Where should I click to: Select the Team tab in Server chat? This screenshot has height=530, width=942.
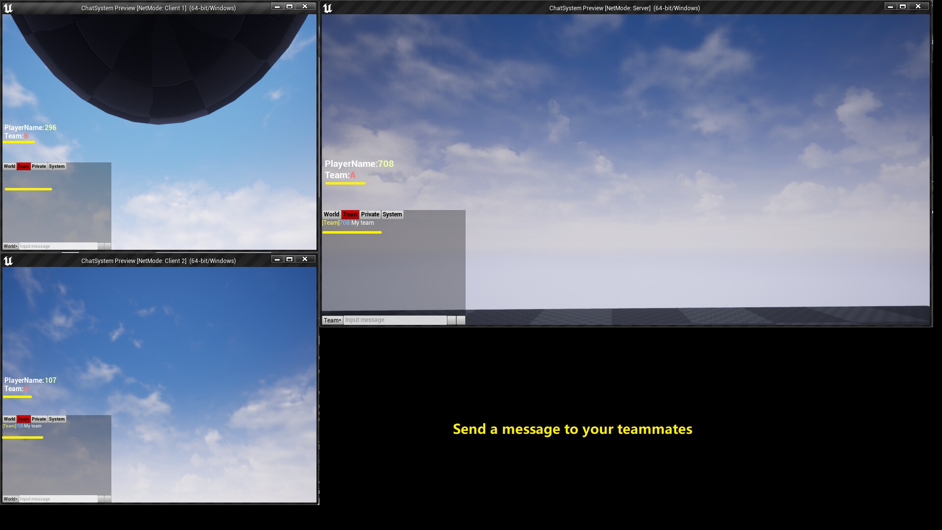click(x=350, y=214)
